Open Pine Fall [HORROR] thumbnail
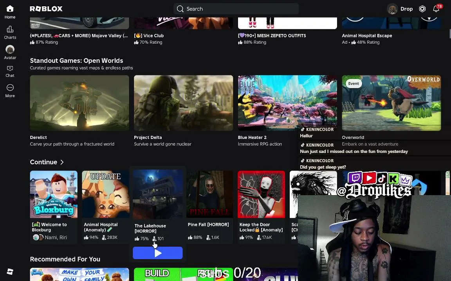 pyautogui.click(x=210, y=194)
